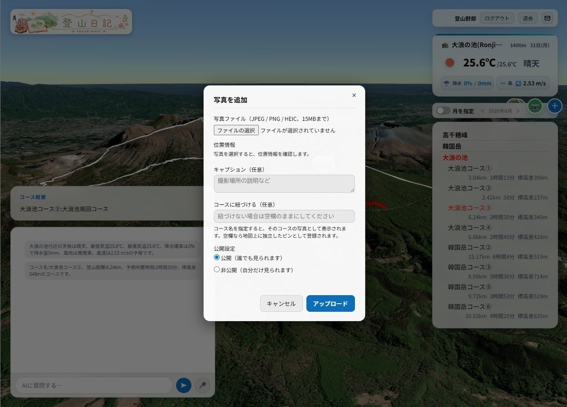Click the blue plus add button
567x407 pixels.
(x=555, y=106)
